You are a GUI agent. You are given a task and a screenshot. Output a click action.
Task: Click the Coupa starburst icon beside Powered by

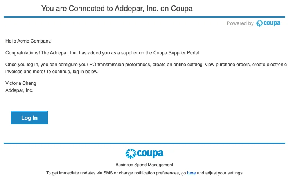(x=259, y=23)
